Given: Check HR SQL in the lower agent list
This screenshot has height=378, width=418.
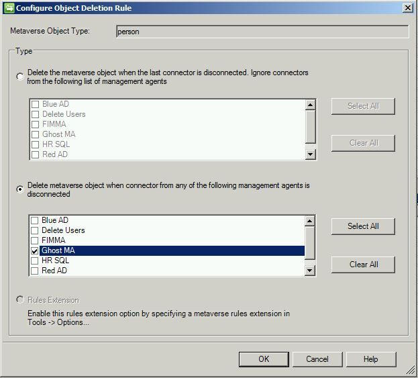Looking at the screenshot, I should point(35,261).
